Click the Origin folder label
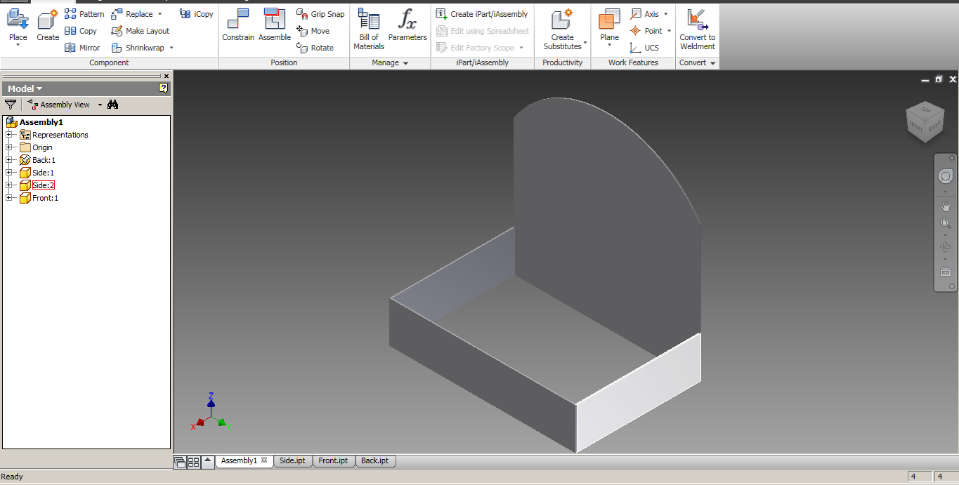The image size is (959, 485). pos(42,147)
